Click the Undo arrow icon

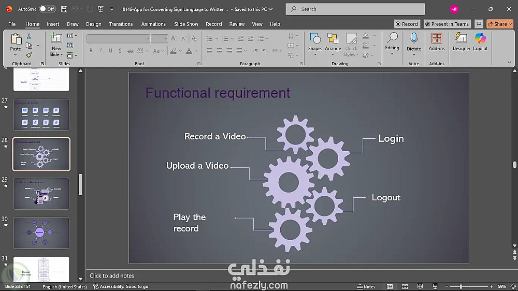75,9
